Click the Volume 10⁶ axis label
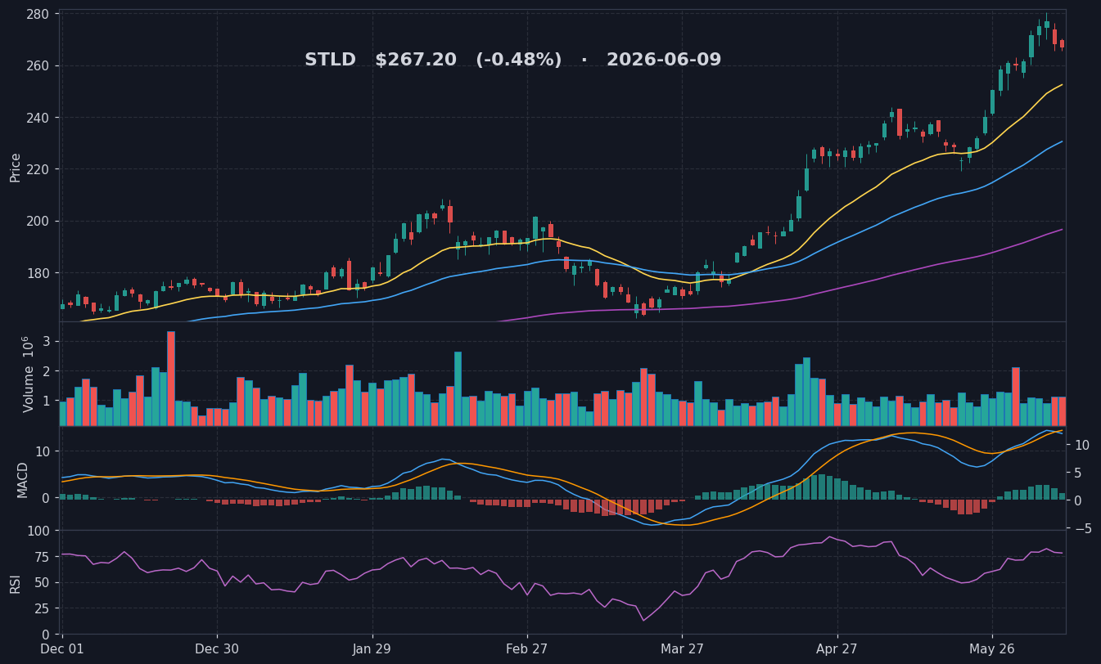Image resolution: width=1101 pixels, height=664 pixels. pyautogui.click(x=27, y=374)
